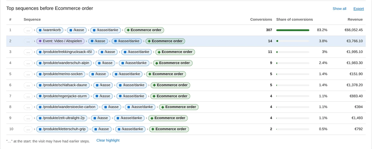Click Ecommerce order chip in row 2
The height and width of the screenshot is (149, 372).
[165, 41]
